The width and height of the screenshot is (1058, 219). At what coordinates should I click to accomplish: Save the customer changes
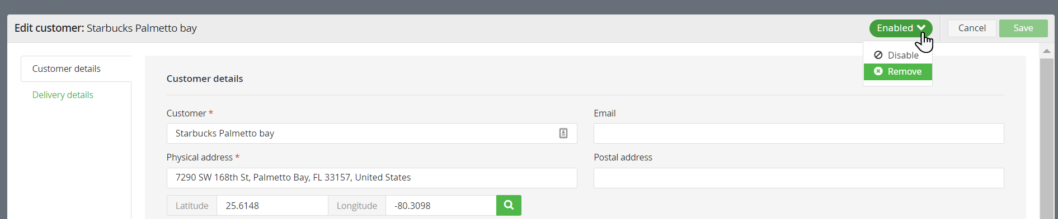coord(1023,28)
